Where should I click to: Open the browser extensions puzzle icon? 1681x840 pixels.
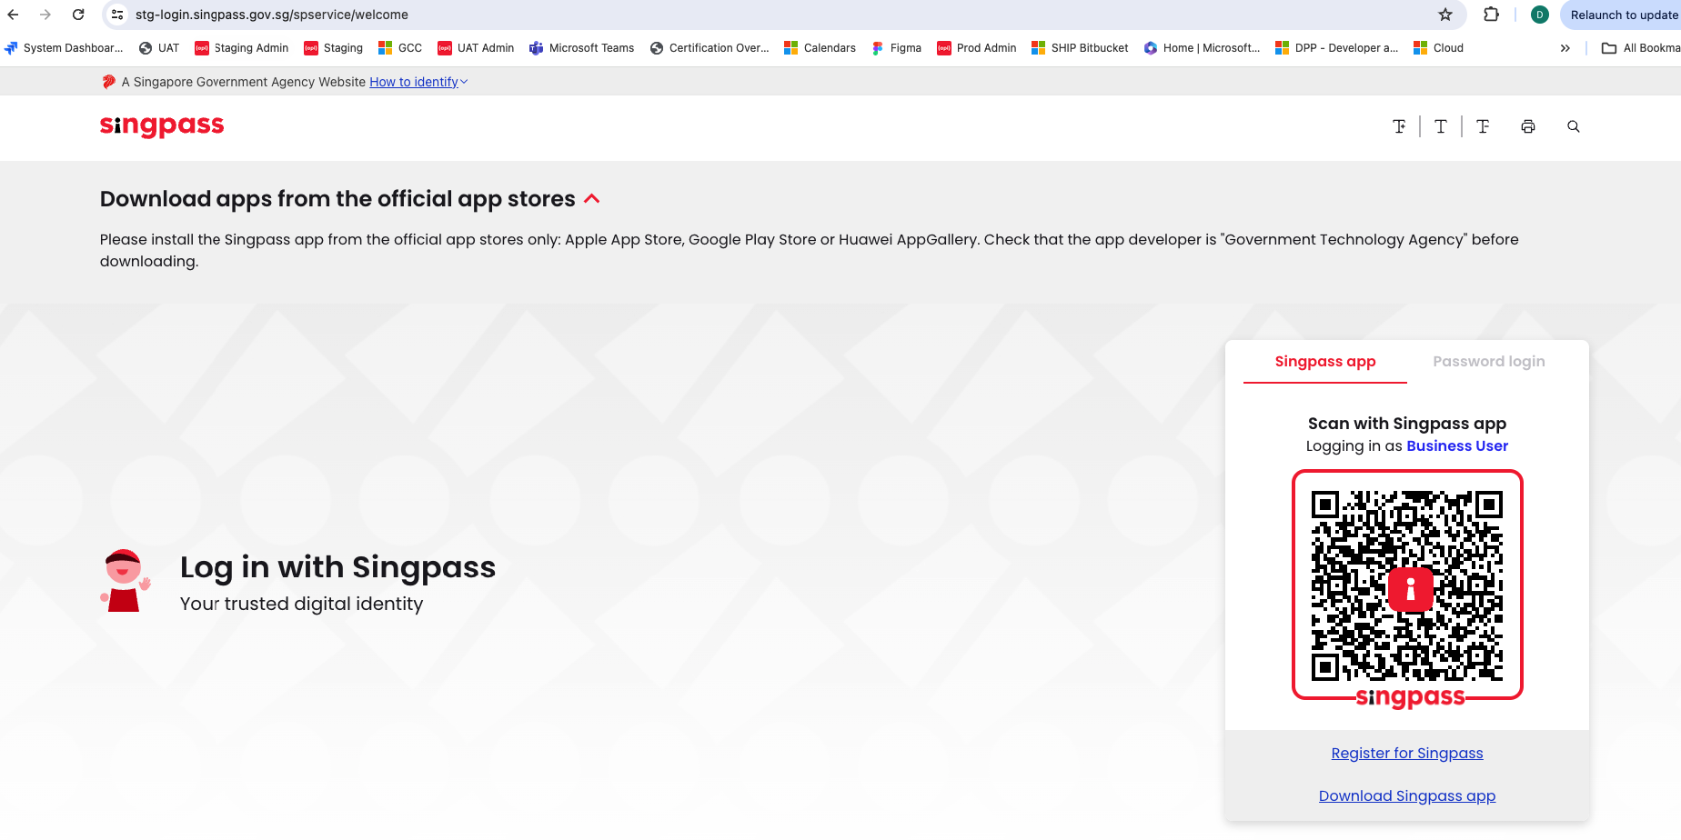[1491, 15]
